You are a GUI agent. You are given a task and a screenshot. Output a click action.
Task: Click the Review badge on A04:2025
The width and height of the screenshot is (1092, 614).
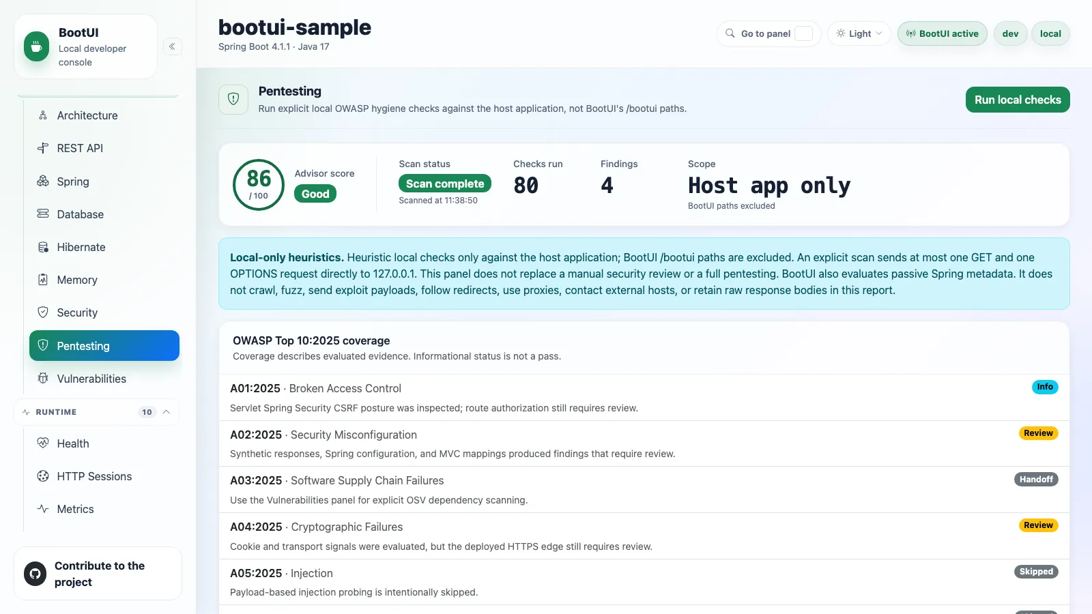pyautogui.click(x=1038, y=525)
